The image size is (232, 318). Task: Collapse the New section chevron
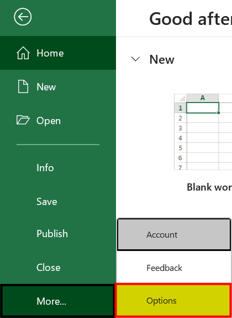click(135, 59)
